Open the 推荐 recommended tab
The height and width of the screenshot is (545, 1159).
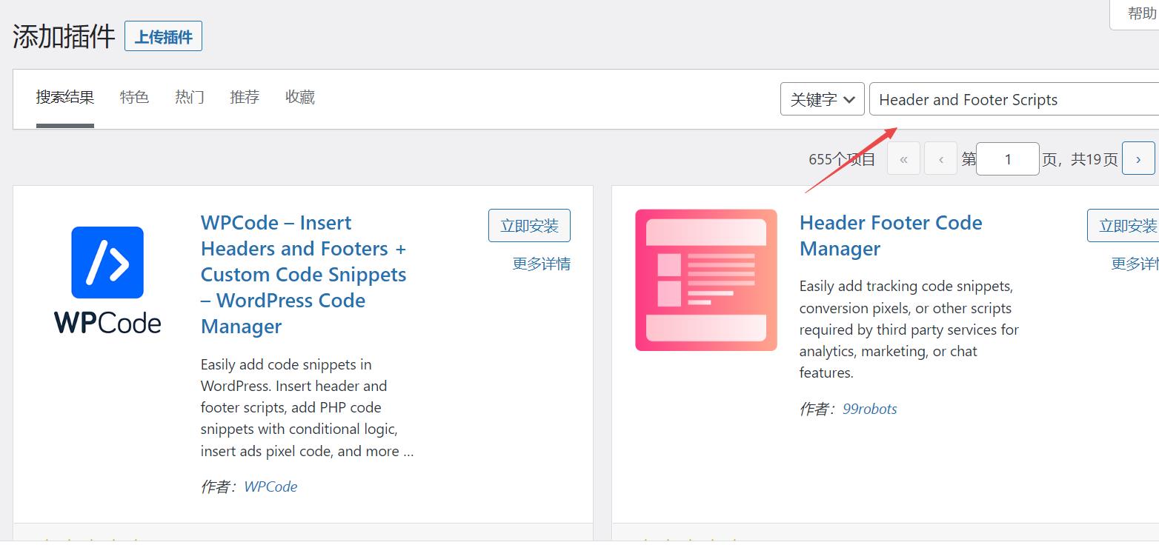pyautogui.click(x=245, y=98)
